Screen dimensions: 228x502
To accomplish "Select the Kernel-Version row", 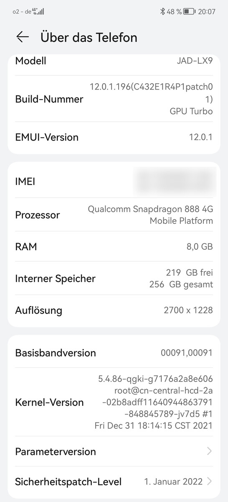I will pos(114,402).
